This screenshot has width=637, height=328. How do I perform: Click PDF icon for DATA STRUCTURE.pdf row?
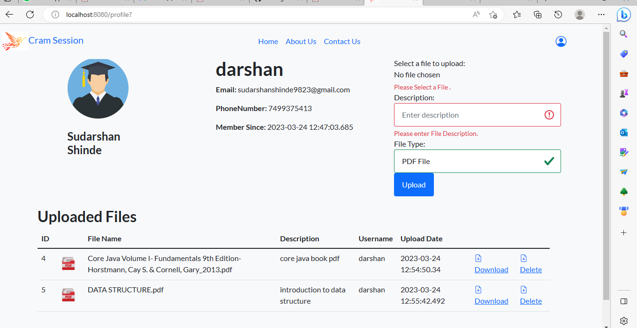click(x=68, y=295)
